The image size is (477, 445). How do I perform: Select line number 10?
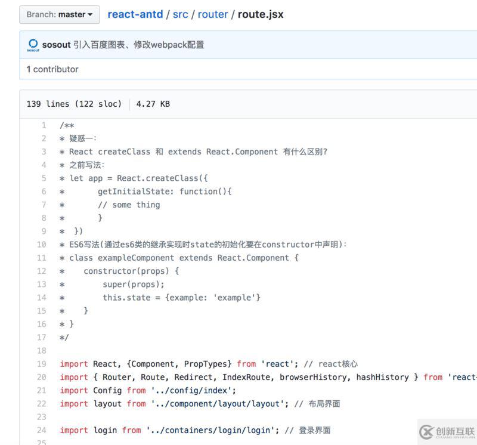[42, 245]
